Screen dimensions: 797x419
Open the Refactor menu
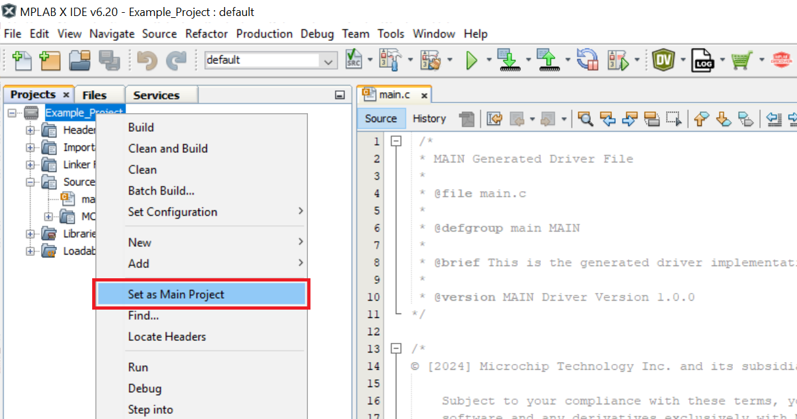(x=207, y=33)
